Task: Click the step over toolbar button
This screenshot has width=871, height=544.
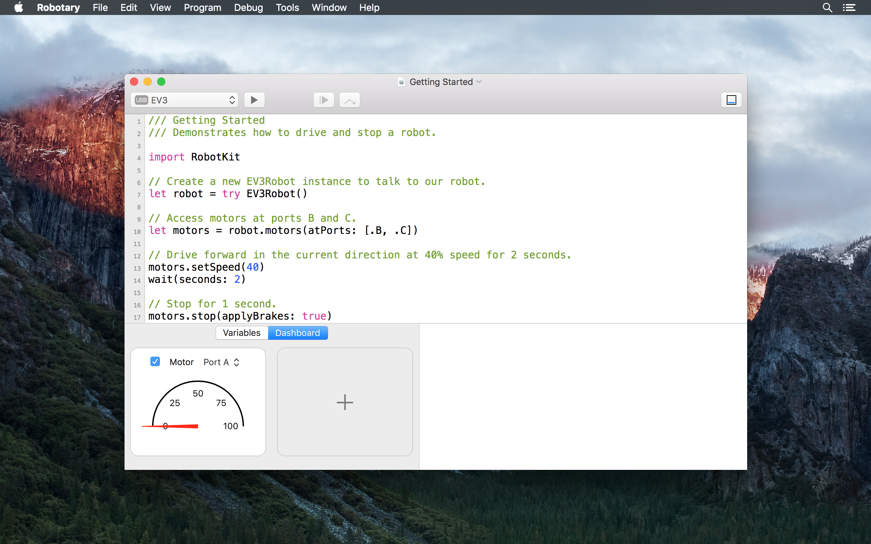Action: click(349, 100)
